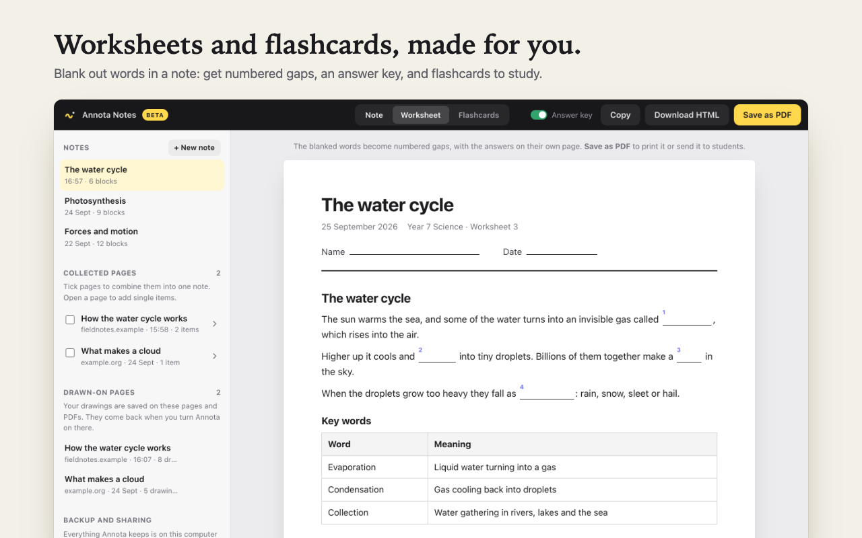Expand the How the water cycle works collected page
Screen dimensions: 862x538
pyautogui.click(x=215, y=324)
